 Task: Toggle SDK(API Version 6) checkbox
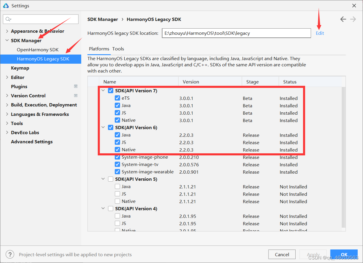pos(111,128)
